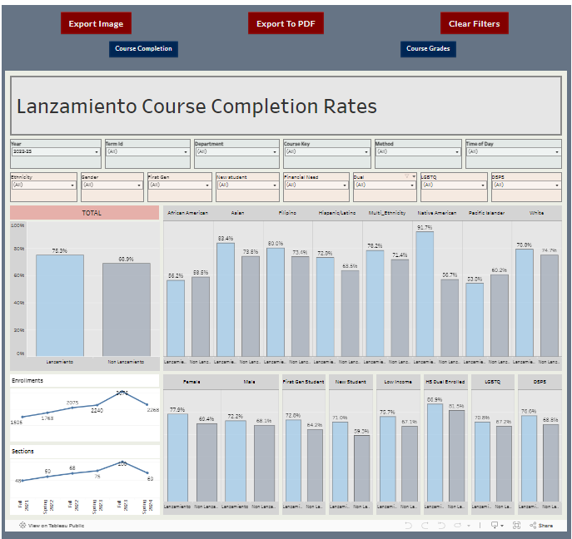The width and height of the screenshot is (572, 539).
Task: Click the Tableau undo arrow icon
Action: (408, 526)
